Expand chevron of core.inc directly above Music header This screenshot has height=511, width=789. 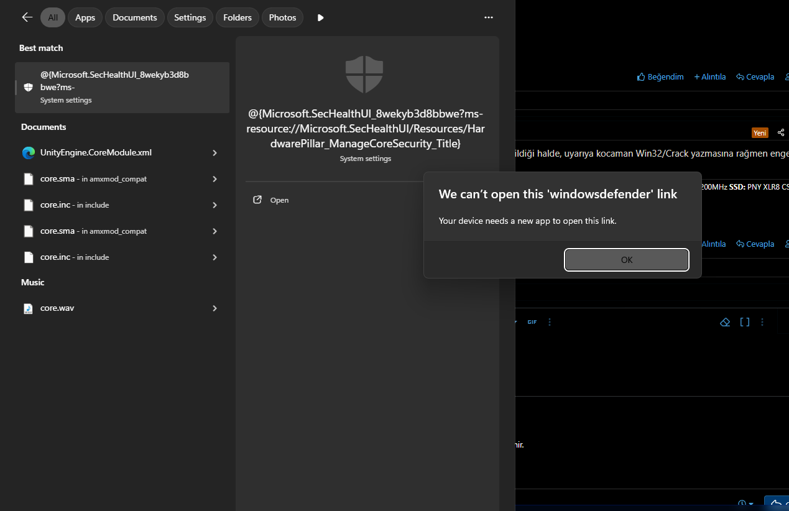(215, 257)
